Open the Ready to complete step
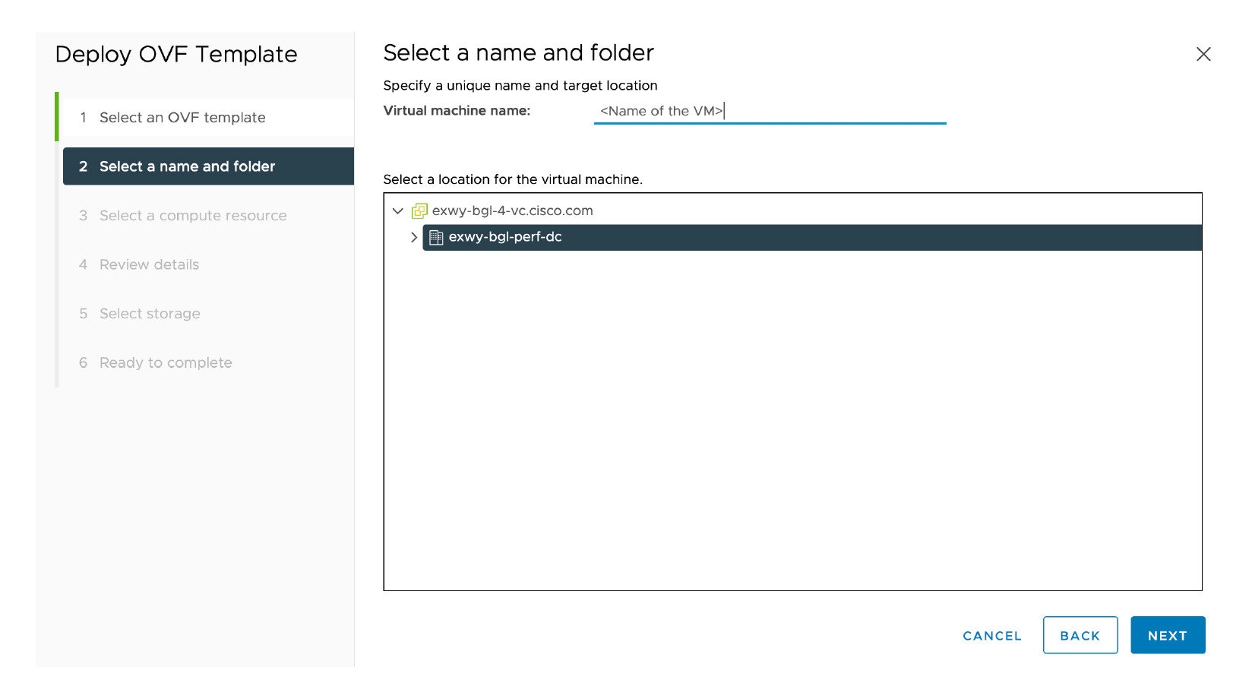This screenshot has width=1252, height=699. [x=166, y=363]
